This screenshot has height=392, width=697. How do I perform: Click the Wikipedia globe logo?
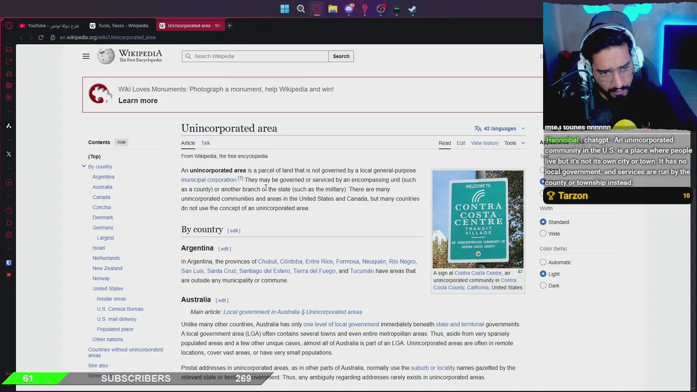click(106, 56)
